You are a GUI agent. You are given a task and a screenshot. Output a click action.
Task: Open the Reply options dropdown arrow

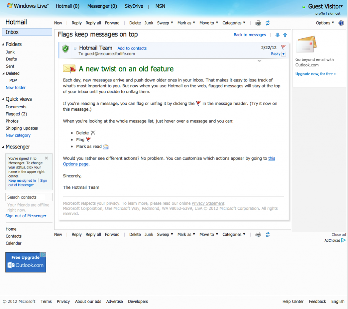tap(283, 54)
